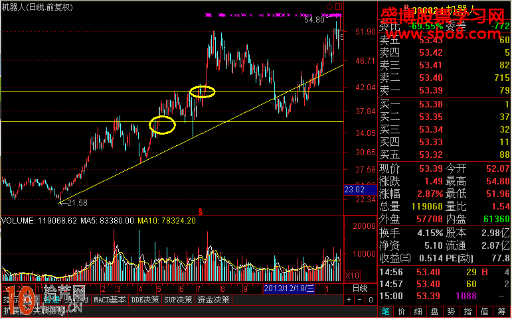Select the 买一 row at 53.38

444,104
